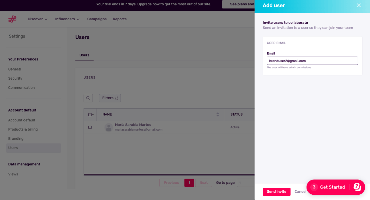Click the Email input field
The width and height of the screenshot is (370, 200).
(312, 61)
